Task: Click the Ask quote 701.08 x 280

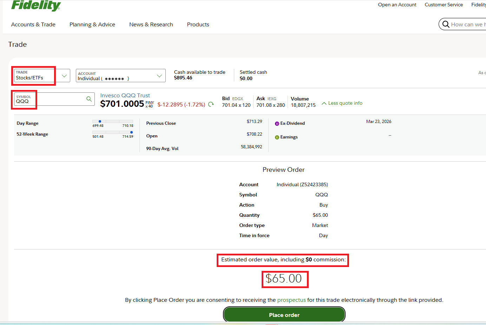Action: point(271,105)
